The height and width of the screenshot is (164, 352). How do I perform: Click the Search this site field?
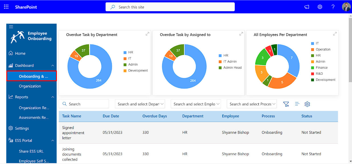tap(170, 7)
